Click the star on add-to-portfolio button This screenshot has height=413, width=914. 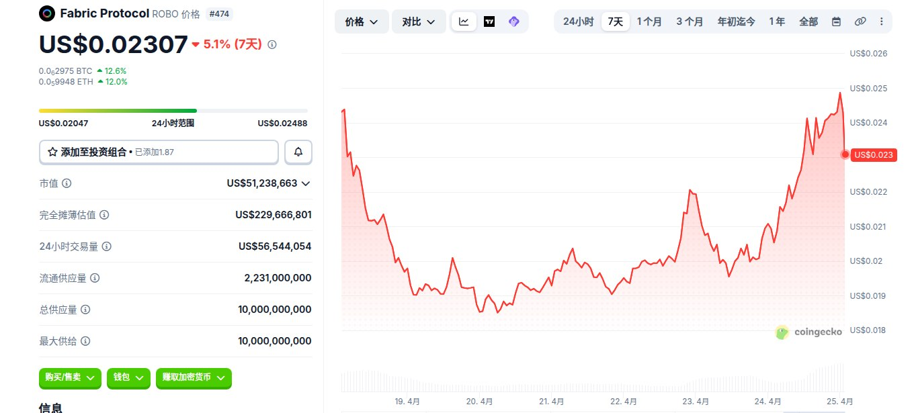click(x=52, y=152)
